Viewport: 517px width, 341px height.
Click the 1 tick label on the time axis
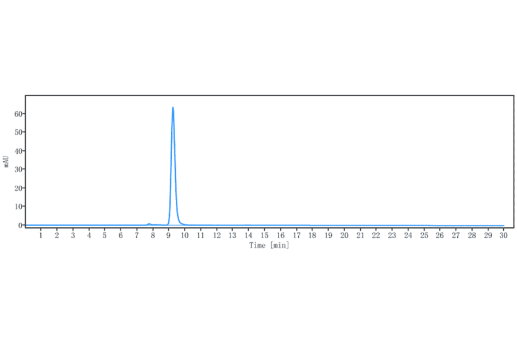(x=40, y=236)
